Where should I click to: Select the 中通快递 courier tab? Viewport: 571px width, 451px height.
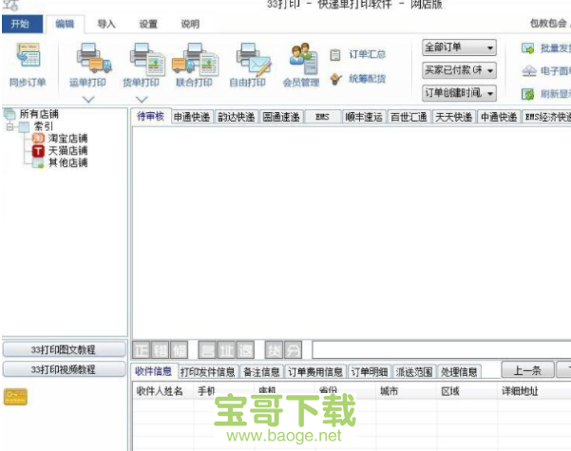coord(499,117)
